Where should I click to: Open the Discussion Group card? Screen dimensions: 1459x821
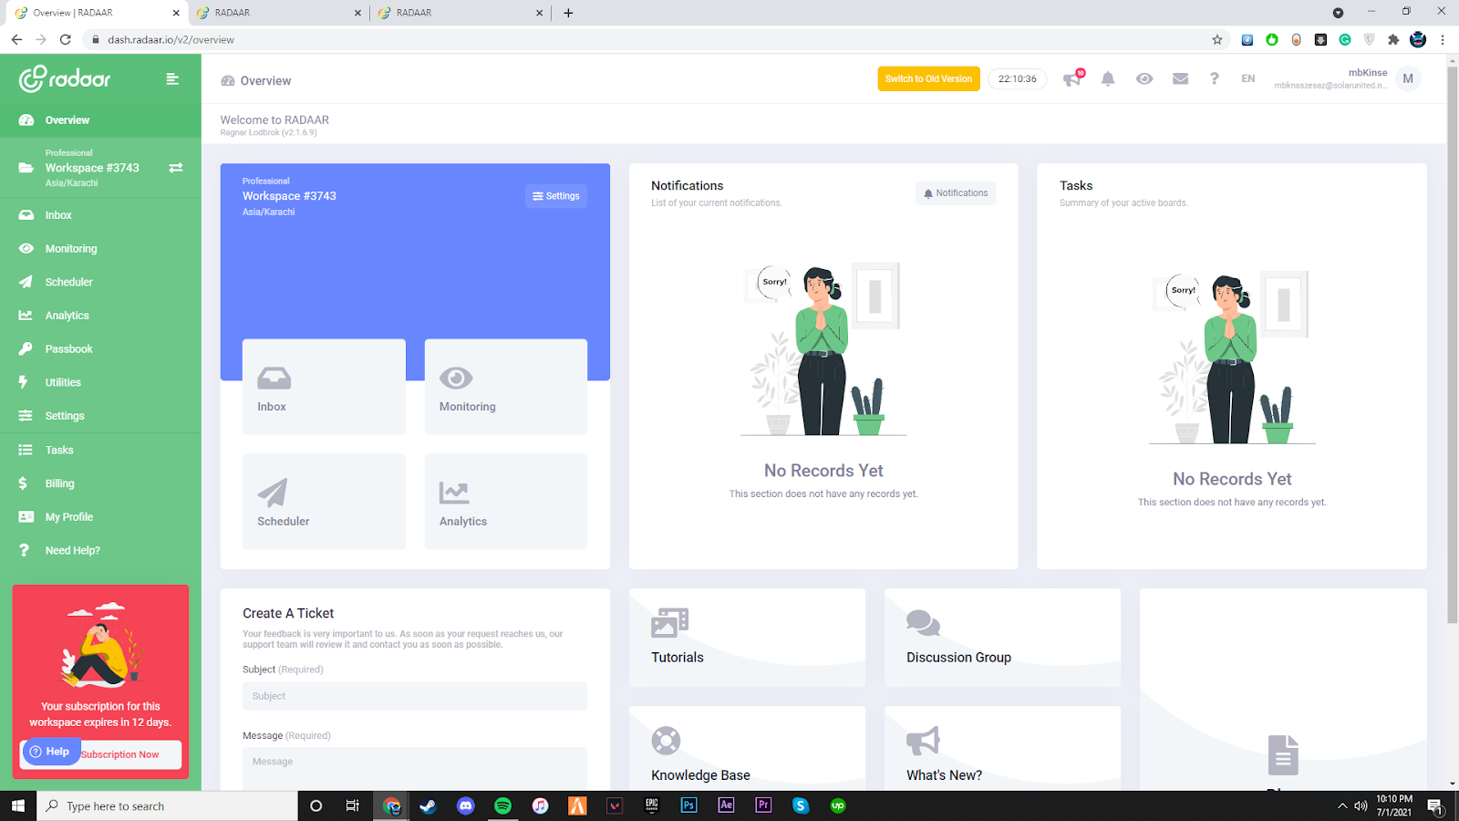(1002, 638)
